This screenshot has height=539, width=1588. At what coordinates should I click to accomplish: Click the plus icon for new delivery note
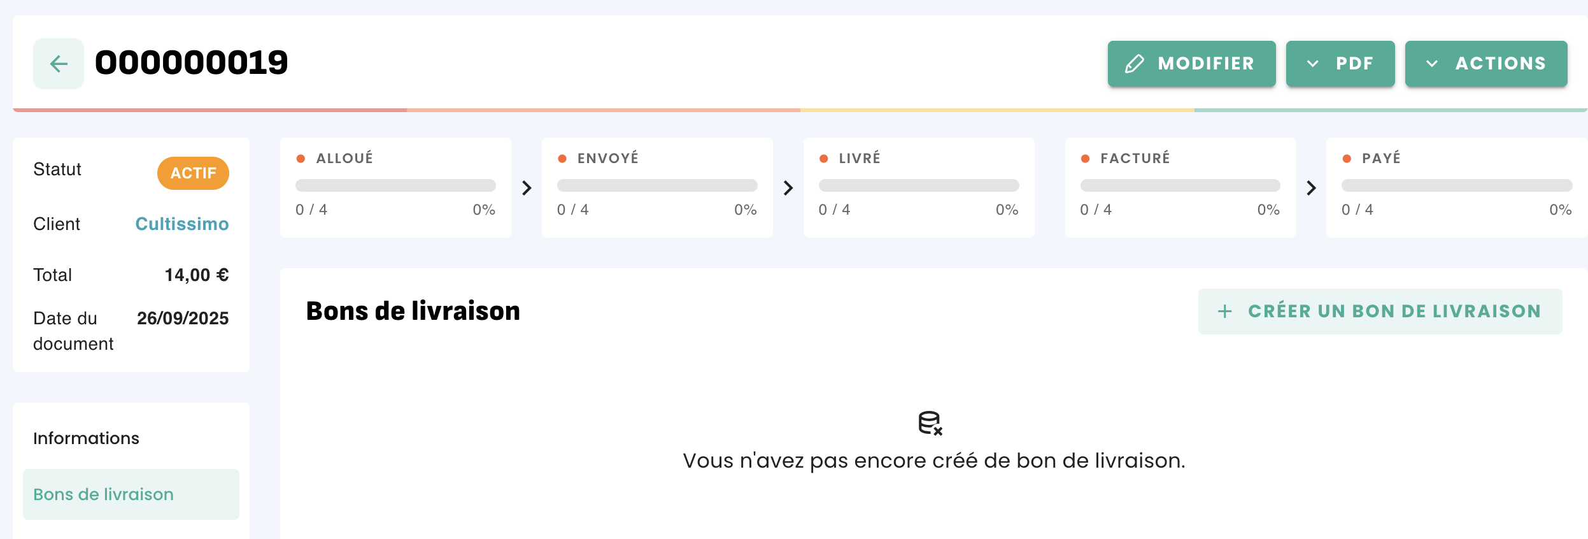1224,312
